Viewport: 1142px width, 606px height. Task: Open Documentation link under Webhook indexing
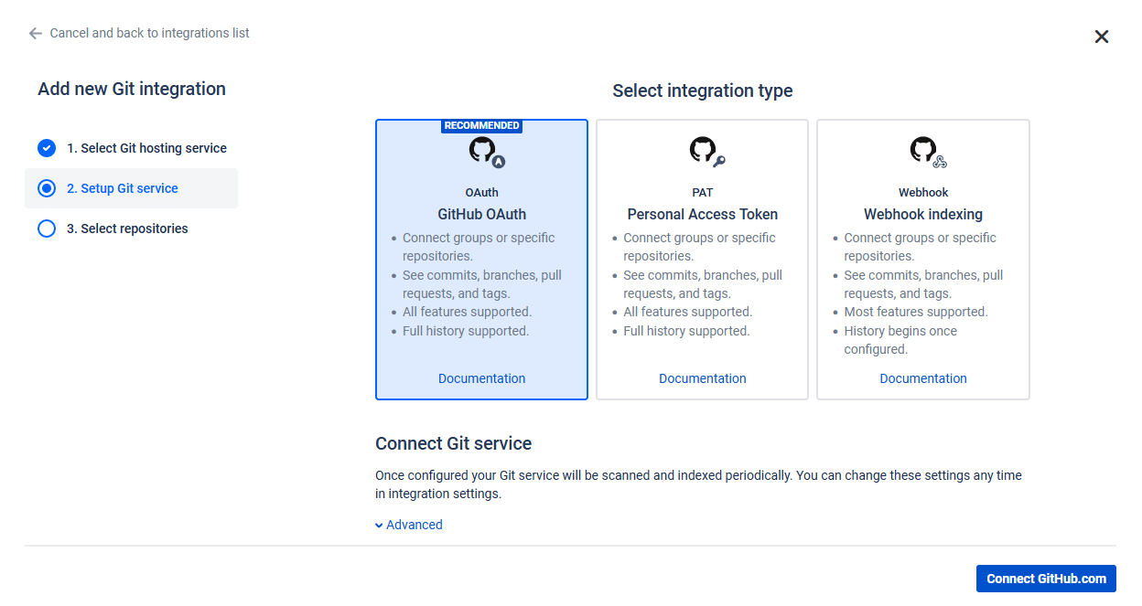pyautogui.click(x=923, y=378)
